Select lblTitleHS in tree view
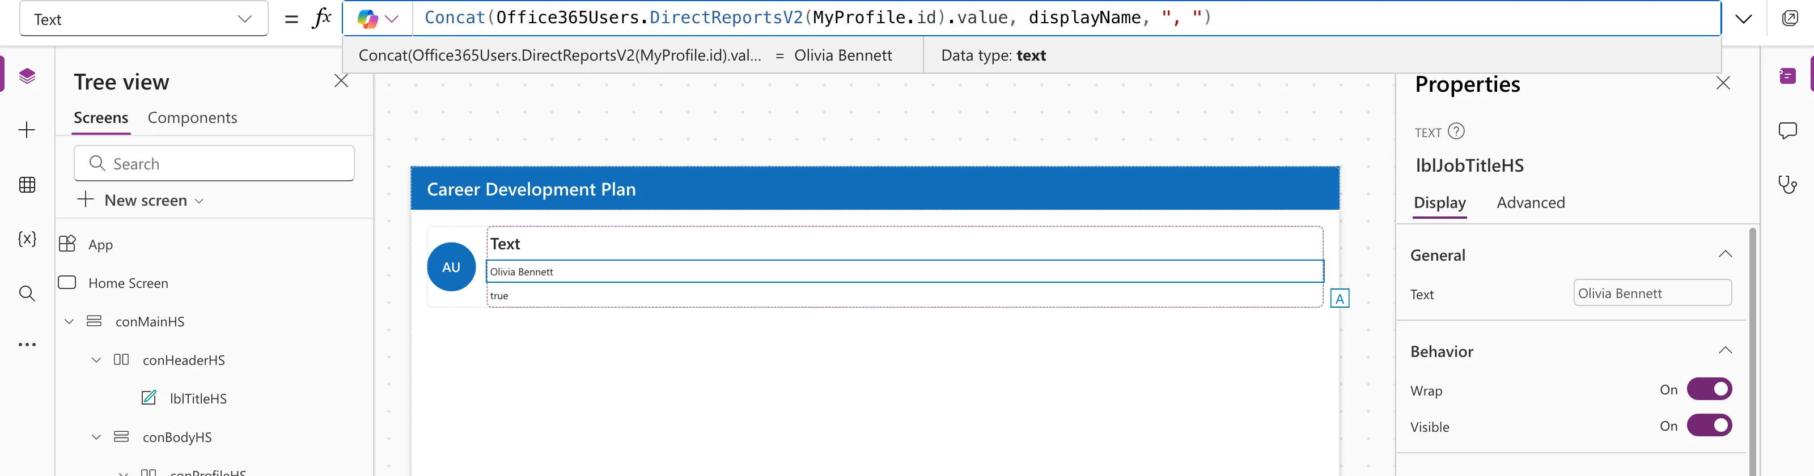The image size is (1814, 476). (198, 398)
